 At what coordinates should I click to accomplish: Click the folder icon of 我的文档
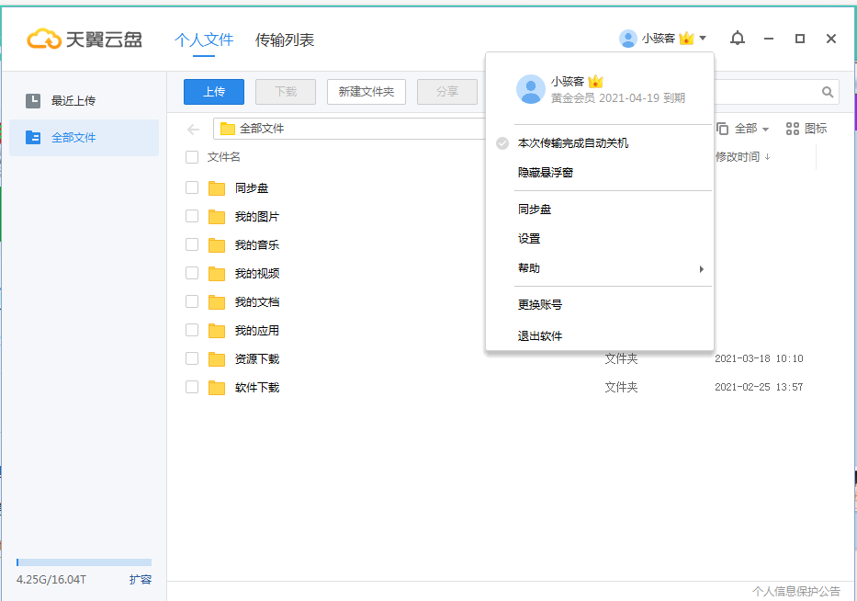click(217, 301)
